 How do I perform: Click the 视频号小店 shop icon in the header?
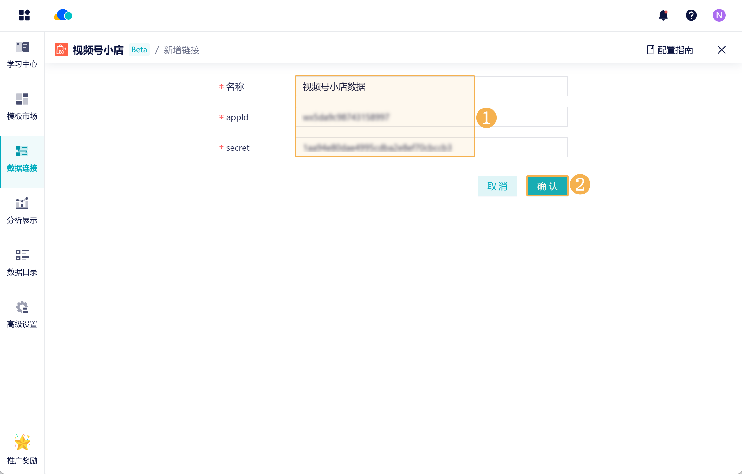pyautogui.click(x=62, y=49)
